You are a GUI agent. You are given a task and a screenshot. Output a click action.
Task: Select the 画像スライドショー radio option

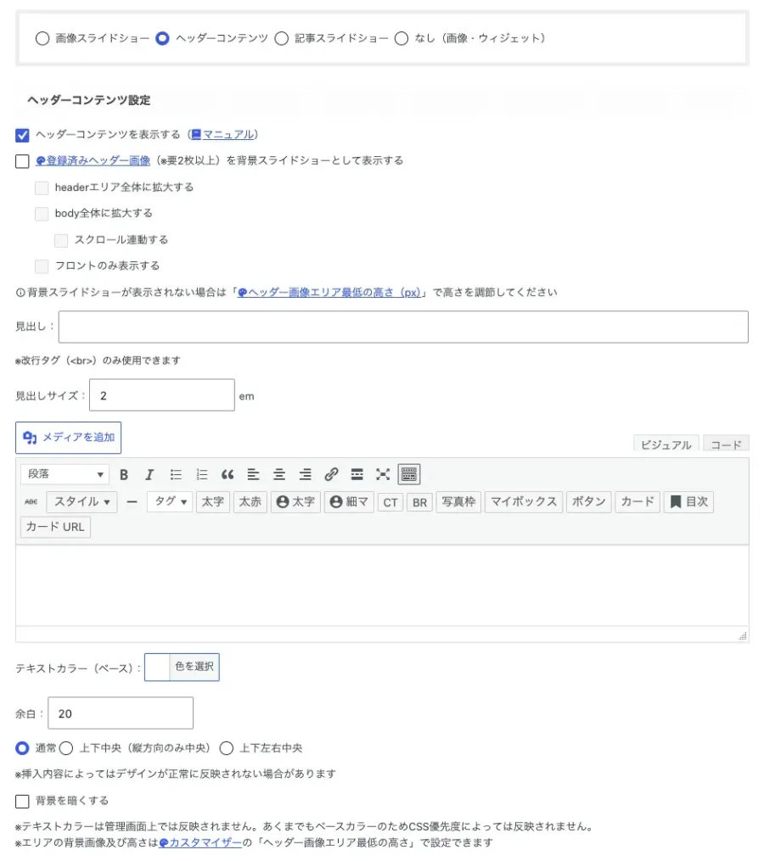coord(42,38)
